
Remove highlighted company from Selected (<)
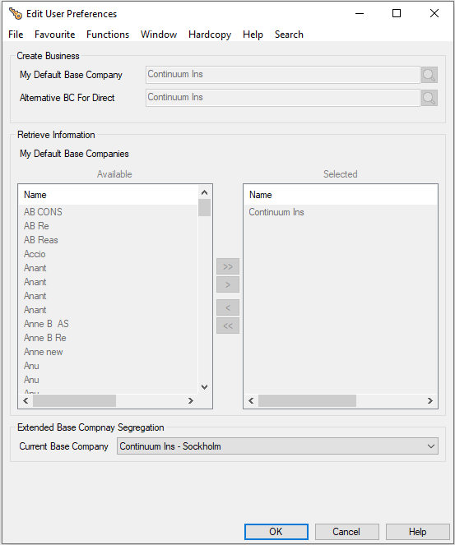coord(228,307)
